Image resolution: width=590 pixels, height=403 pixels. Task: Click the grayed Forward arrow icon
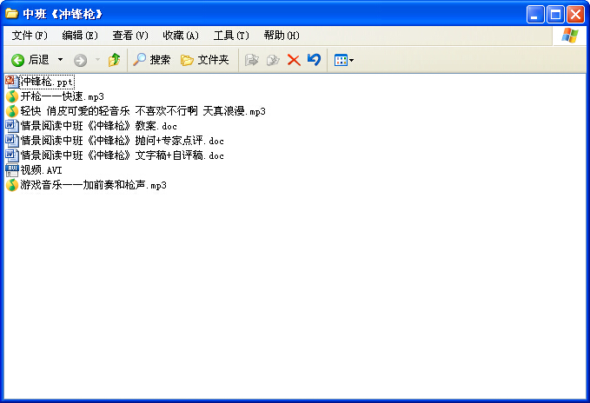coord(80,60)
